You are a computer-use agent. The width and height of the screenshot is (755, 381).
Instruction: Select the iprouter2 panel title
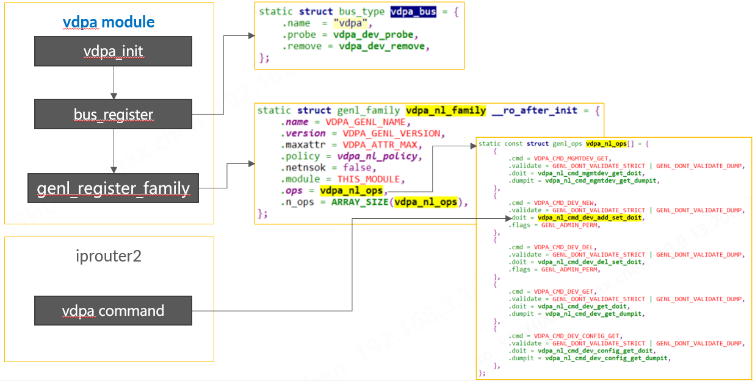(x=108, y=256)
